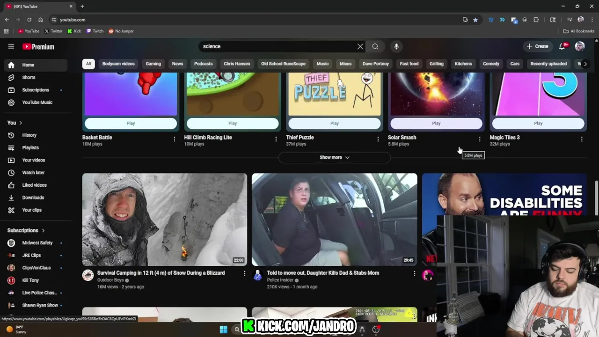Open the Kick bookmark
The image size is (599, 337).
(74, 31)
